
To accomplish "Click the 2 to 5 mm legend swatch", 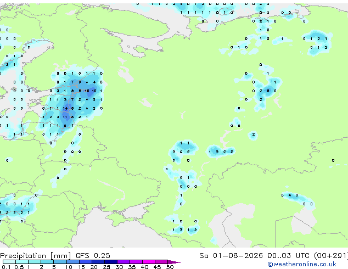I will click(x=47, y=262).
